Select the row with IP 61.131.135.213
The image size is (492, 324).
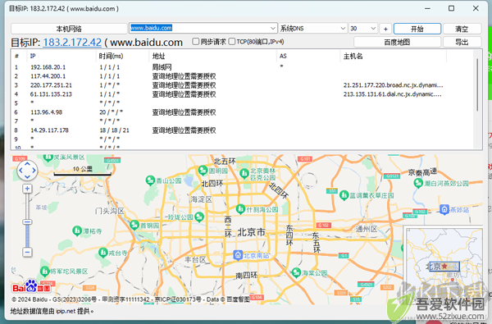tap(242, 94)
